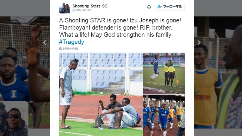
Task: Go to previous image with left arrow
Action: 45,43
